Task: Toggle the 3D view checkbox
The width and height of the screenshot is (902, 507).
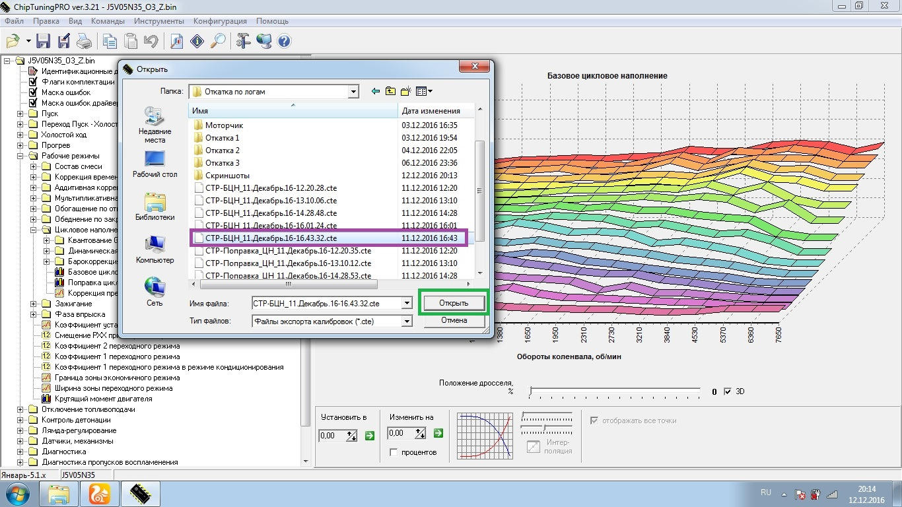Action: [728, 391]
